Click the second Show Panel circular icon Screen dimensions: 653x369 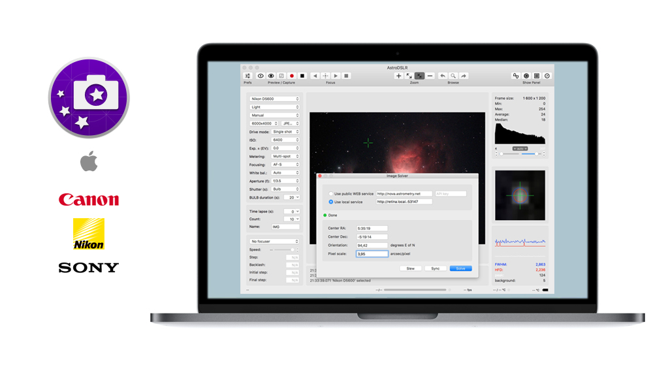point(526,76)
